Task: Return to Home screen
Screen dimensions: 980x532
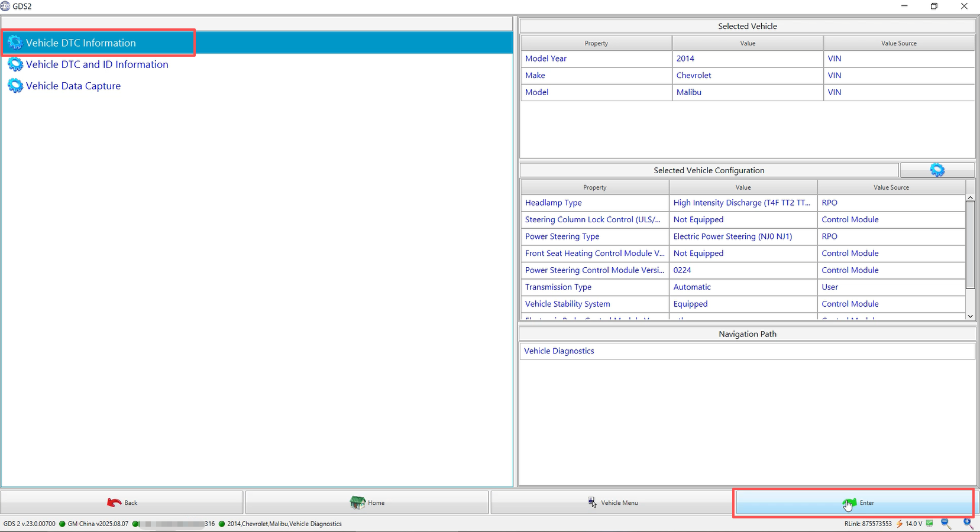Action: point(367,502)
